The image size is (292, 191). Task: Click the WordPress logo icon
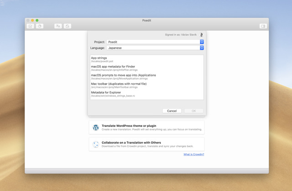pyautogui.click(x=96, y=127)
